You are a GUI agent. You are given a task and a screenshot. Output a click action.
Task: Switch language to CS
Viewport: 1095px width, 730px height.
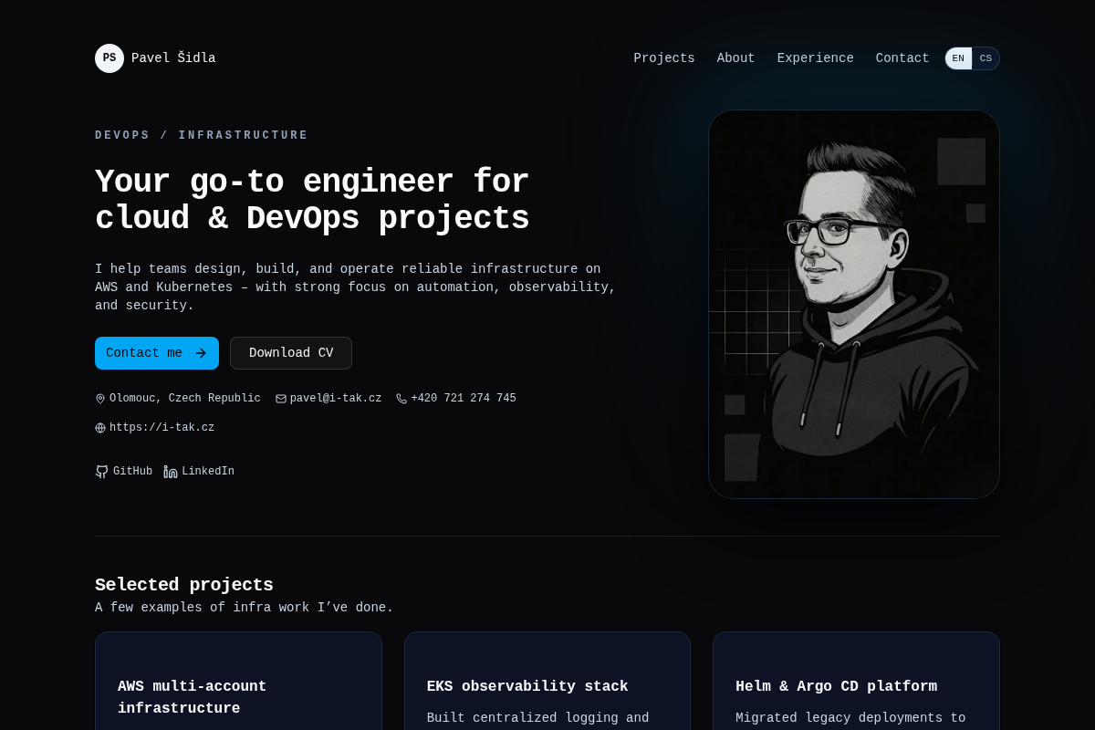tap(985, 58)
